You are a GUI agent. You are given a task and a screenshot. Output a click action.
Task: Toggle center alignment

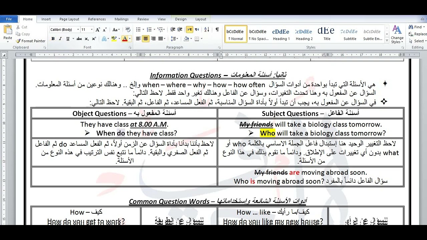[x=146, y=39]
